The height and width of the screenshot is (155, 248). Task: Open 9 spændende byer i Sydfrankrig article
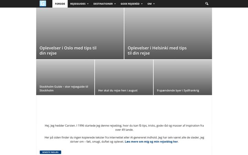pyautogui.click(x=178, y=91)
